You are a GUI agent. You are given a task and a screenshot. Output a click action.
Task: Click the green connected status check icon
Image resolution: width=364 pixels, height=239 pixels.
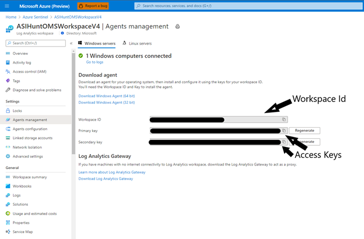pos(80,56)
